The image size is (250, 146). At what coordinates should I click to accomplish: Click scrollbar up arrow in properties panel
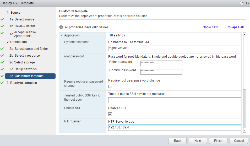click(244, 34)
